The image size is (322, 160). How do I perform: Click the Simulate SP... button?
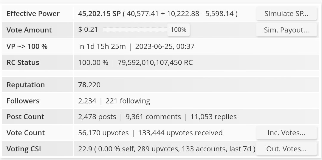(x=286, y=14)
